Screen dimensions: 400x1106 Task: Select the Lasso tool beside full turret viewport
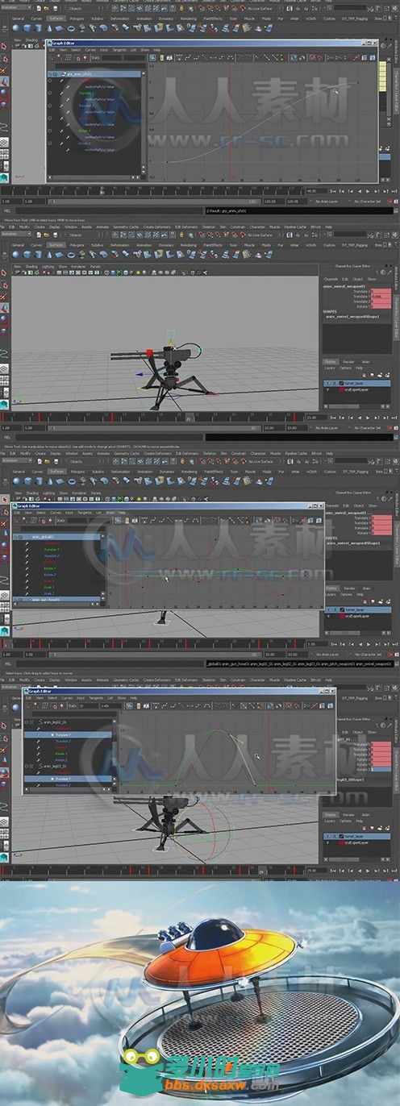pos(5,286)
